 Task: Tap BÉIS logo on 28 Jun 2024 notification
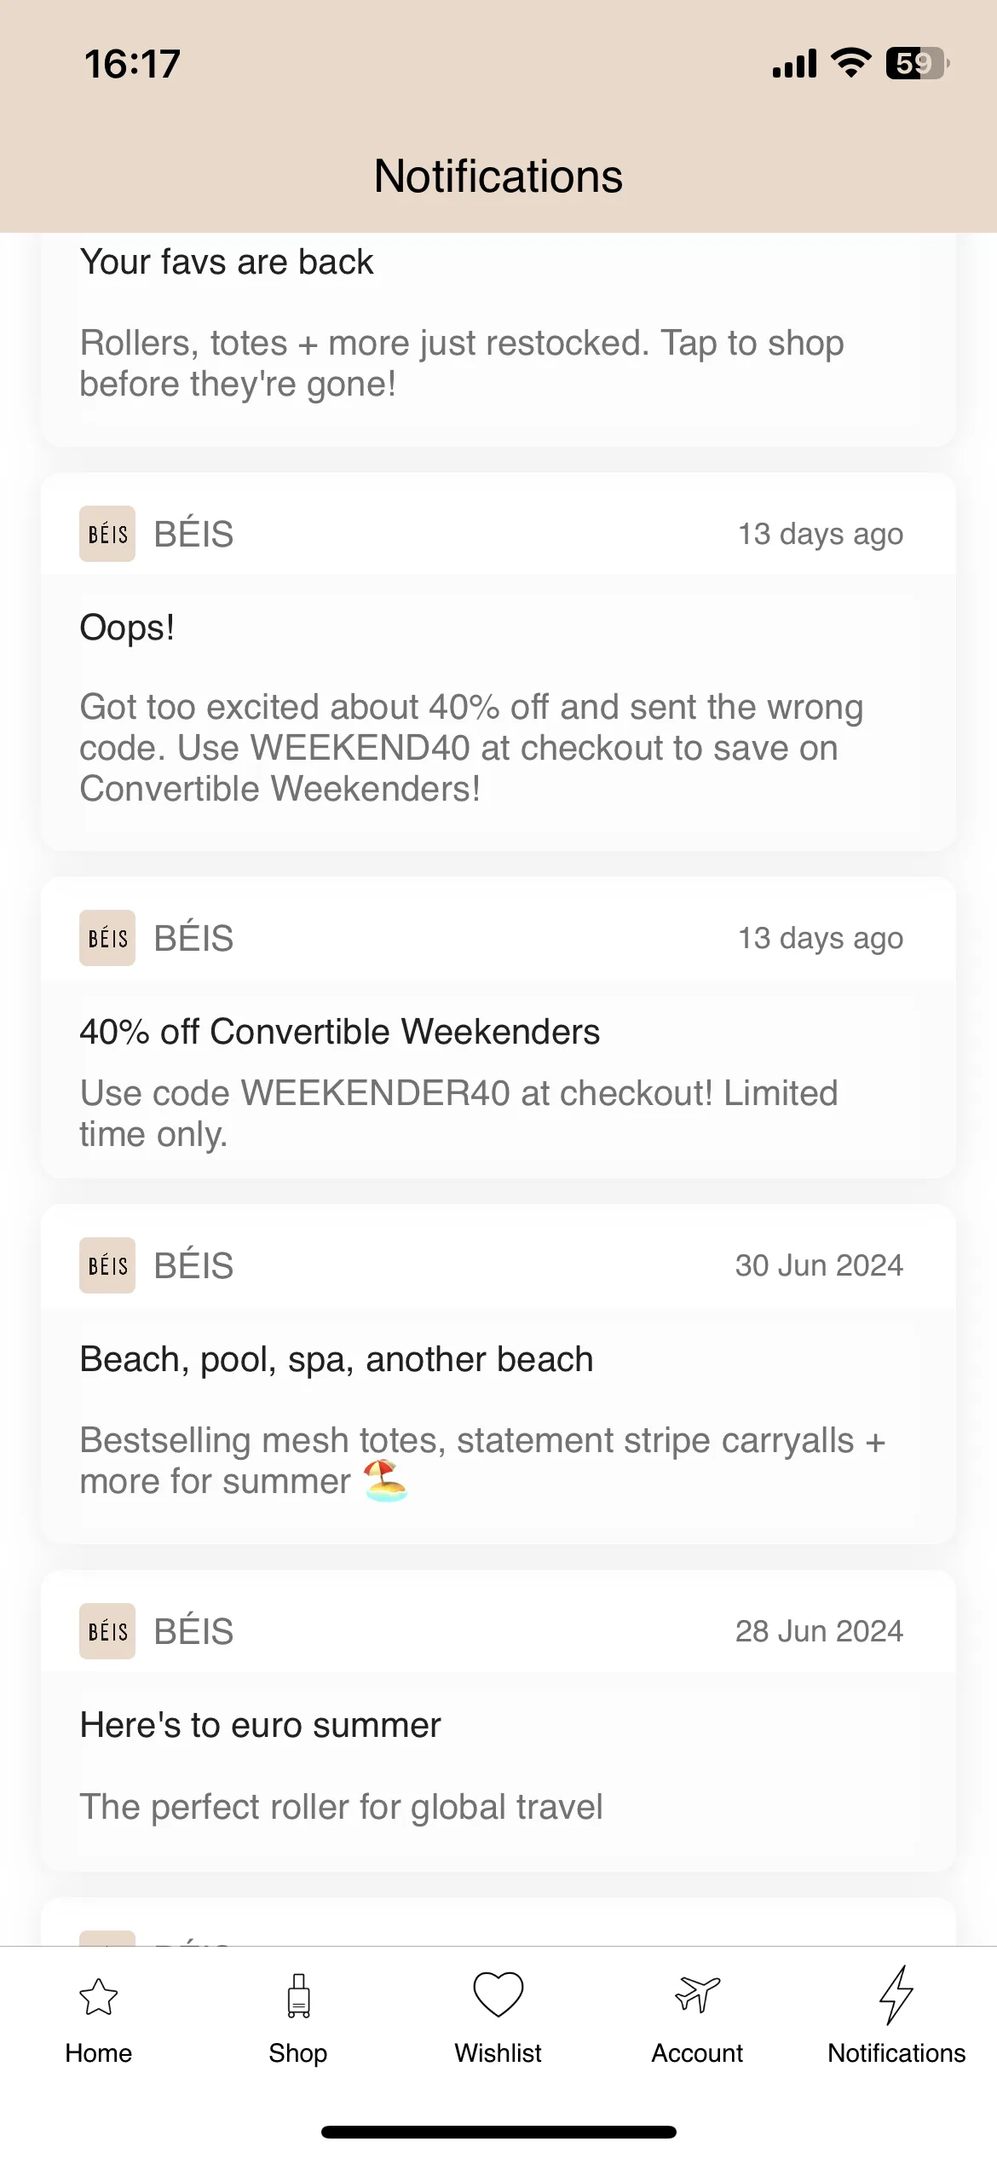click(x=107, y=1631)
